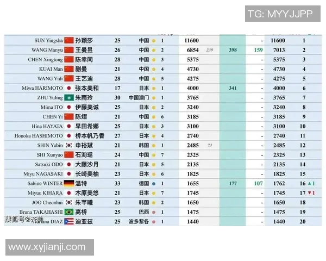Click the China flag next to KUAI Man
The width and height of the screenshot is (326, 261).
(69, 69)
